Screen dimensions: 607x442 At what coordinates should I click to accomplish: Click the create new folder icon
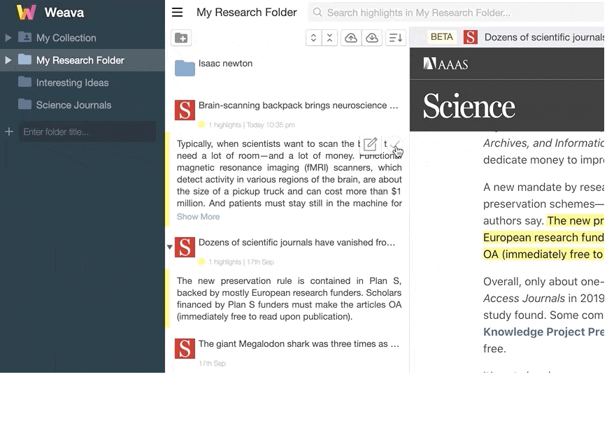(181, 38)
